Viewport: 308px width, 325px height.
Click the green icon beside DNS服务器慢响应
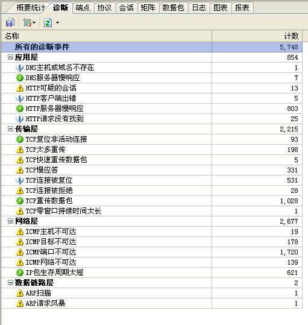pyautogui.click(x=20, y=78)
